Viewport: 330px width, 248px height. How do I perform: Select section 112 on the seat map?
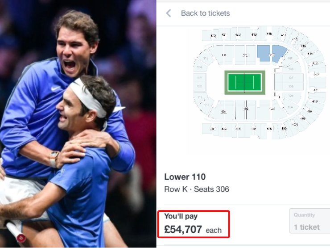coord(224,55)
